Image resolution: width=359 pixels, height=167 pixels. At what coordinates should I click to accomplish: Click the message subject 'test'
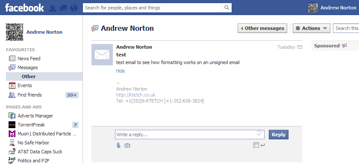121,55
